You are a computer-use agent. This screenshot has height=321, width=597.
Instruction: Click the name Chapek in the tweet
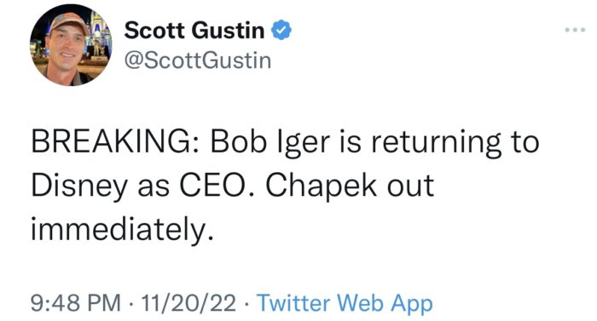point(322,186)
